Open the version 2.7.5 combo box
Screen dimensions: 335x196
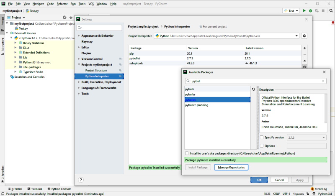[x=307, y=137]
